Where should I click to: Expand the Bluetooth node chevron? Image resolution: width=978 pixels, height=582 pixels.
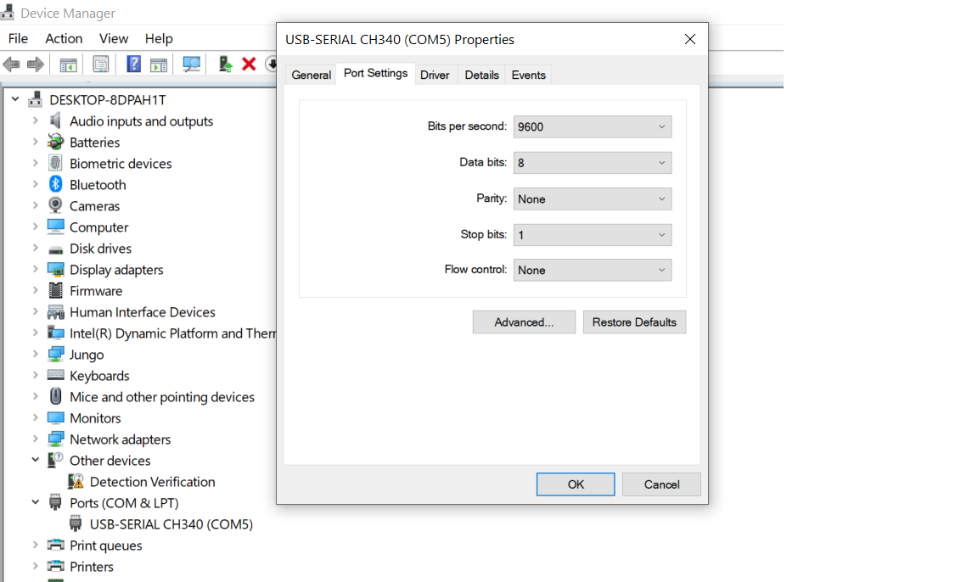point(36,184)
